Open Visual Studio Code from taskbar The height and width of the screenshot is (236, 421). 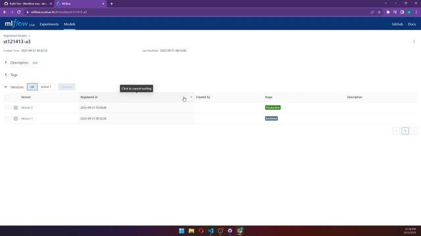pyautogui.click(x=210, y=231)
